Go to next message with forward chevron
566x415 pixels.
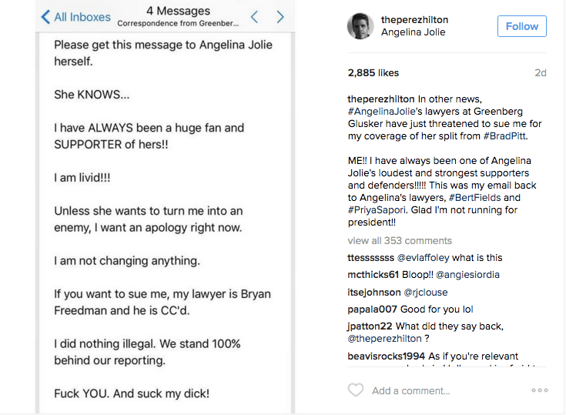pyautogui.click(x=280, y=17)
